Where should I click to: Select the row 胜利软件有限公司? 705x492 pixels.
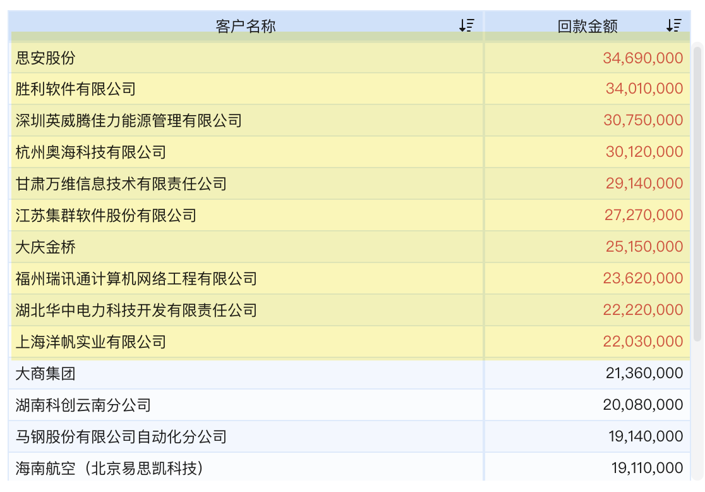click(349, 89)
